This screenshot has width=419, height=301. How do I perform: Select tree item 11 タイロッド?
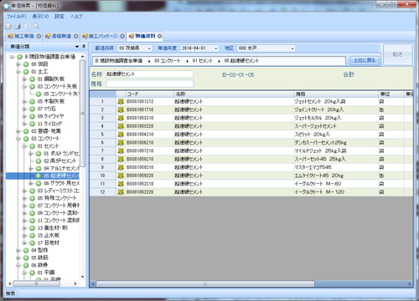49,124
